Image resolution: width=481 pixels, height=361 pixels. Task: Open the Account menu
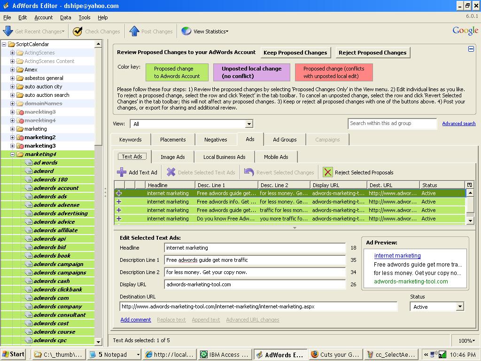[43, 17]
